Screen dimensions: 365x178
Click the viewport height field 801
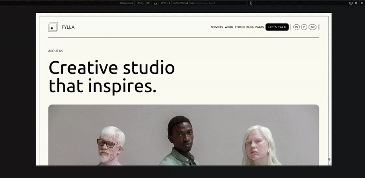pos(149,3)
